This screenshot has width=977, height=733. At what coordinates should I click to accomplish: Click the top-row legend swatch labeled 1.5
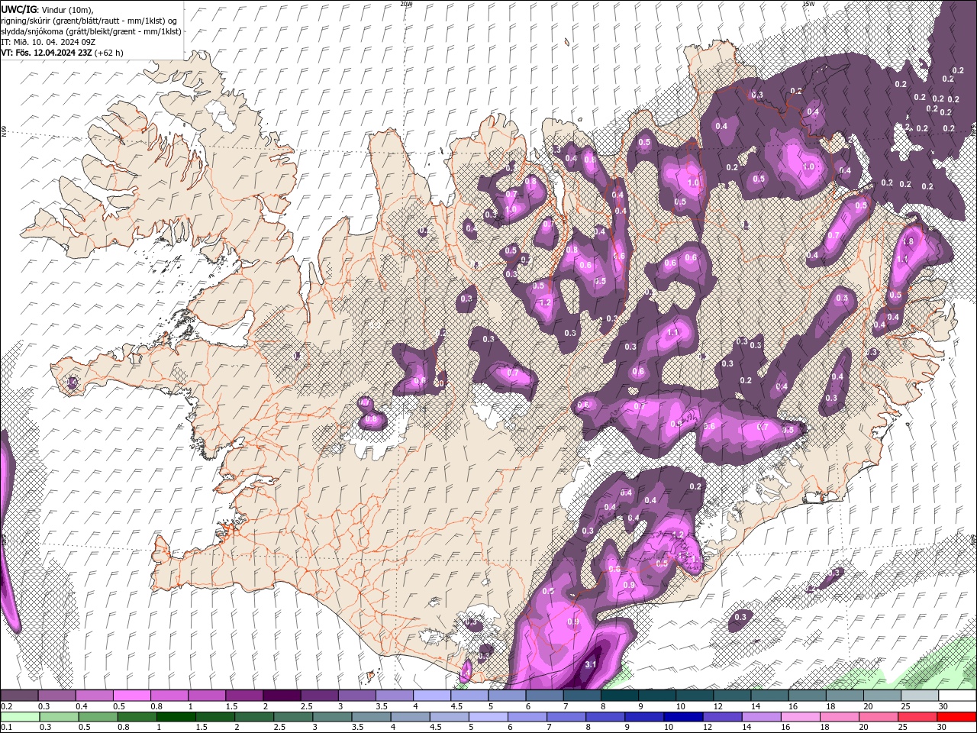pyautogui.click(x=244, y=696)
